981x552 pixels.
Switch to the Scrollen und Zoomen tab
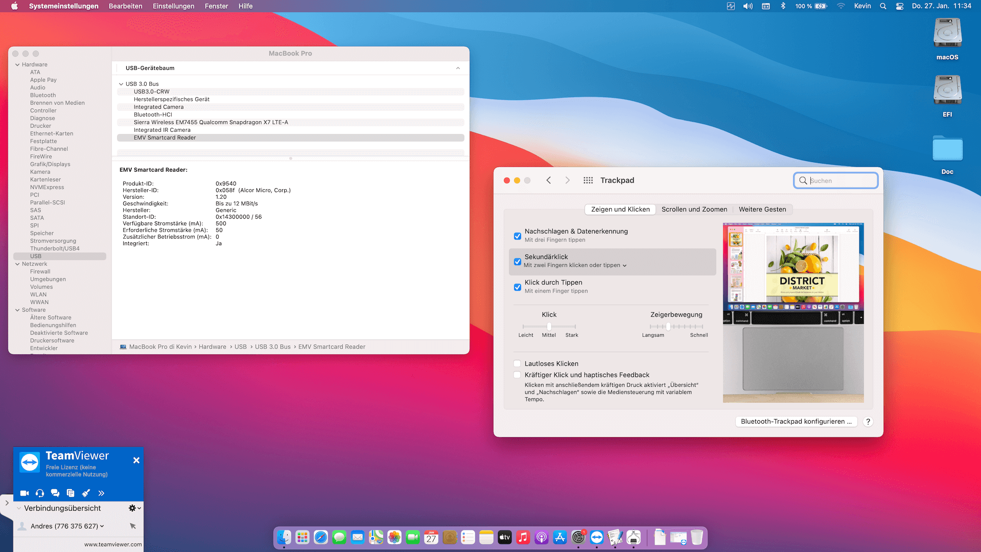pyautogui.click(x=694, y=210)
